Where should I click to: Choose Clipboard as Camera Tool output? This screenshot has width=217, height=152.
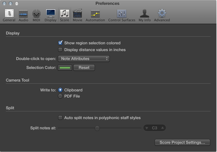(x=61, y=90)
